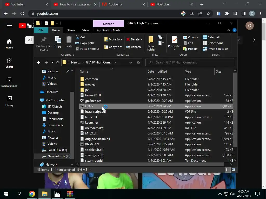
Task: Expand Delete dropdown arrow
Action: click(141, 39)
